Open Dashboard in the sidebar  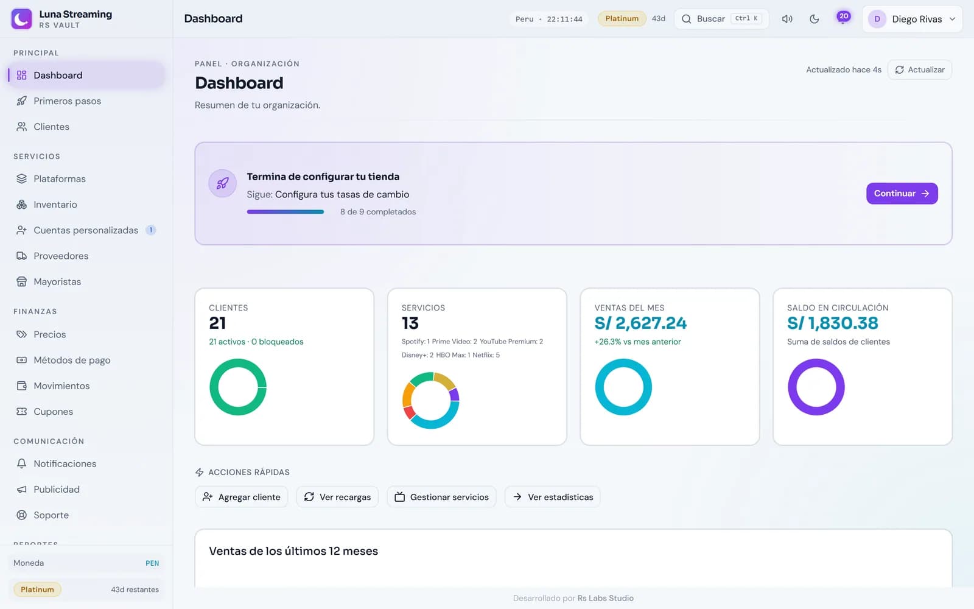pos(86,75)
